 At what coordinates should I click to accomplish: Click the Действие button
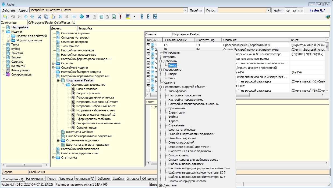[9, 10]
